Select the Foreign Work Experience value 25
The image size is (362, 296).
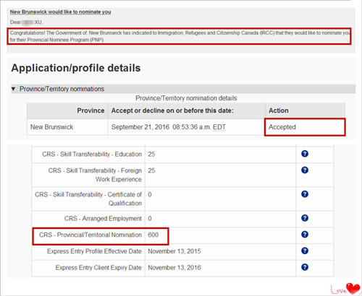[x=151, y=170]
